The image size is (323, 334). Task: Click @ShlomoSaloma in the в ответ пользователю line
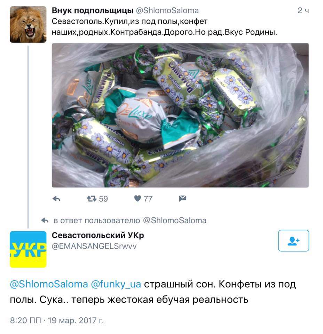(x=175, y=221)
